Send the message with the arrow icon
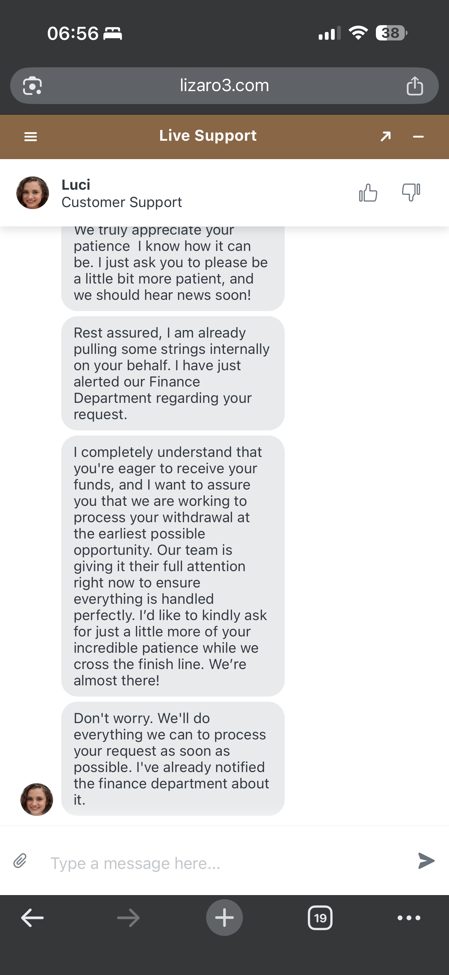This screenshot has width=449, height=975. coord(426,861)
